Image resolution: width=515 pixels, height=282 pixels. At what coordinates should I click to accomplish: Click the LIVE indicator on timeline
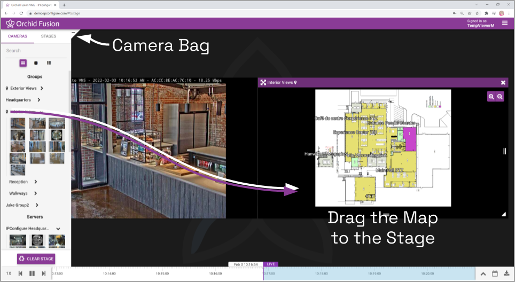pos(271,264)
